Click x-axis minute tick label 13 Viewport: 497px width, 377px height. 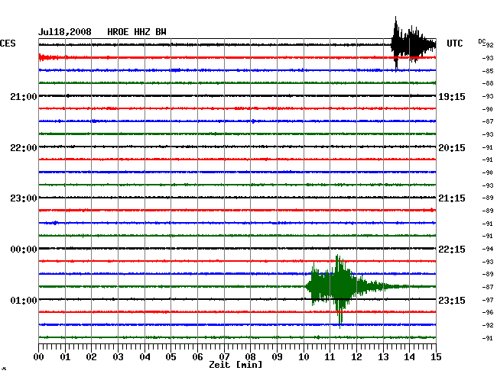[383, 357]
